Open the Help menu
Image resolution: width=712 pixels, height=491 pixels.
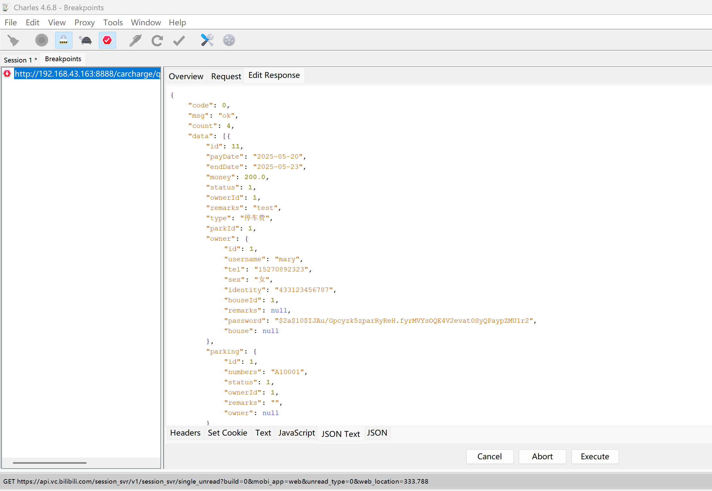point(177,22)
